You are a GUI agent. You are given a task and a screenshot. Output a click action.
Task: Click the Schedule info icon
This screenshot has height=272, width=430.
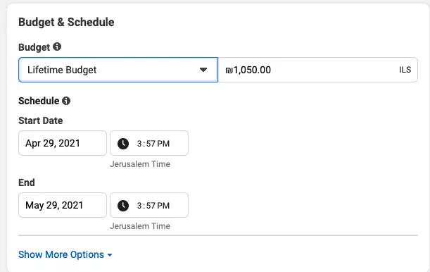66,101
